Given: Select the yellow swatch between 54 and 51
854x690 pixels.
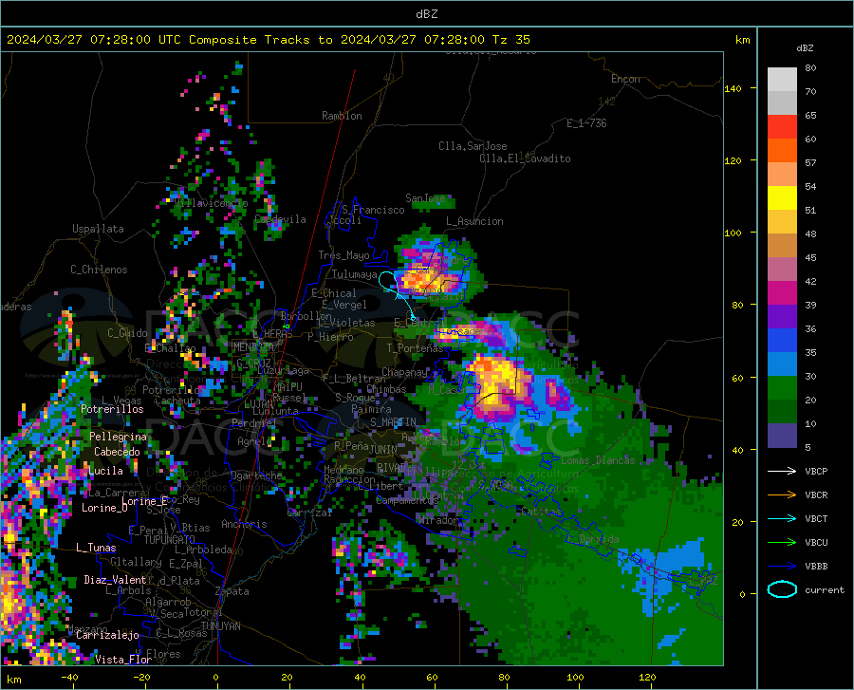Looking at the screenshot, I should point(782,198).
